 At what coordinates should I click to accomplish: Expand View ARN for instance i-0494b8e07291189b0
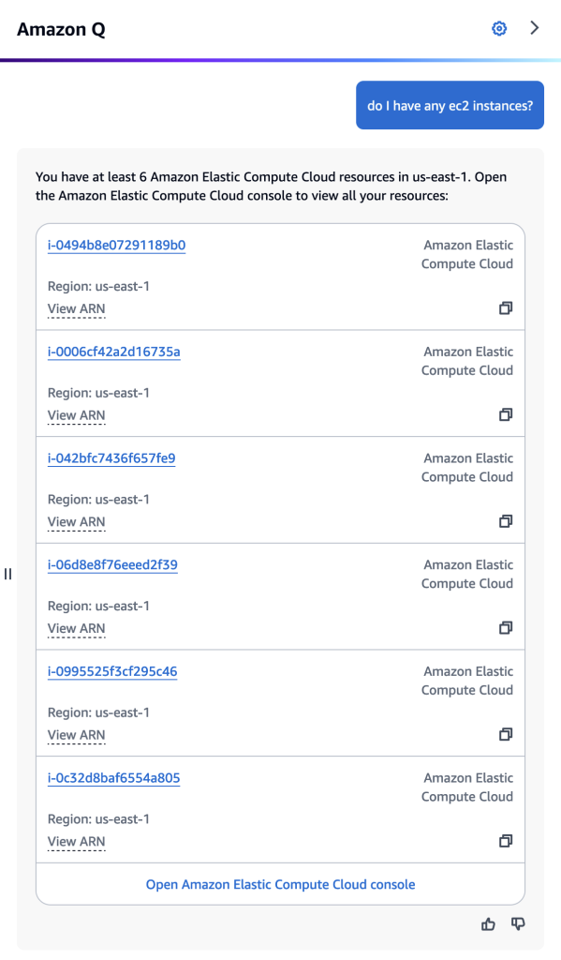(x=76, y=308)
